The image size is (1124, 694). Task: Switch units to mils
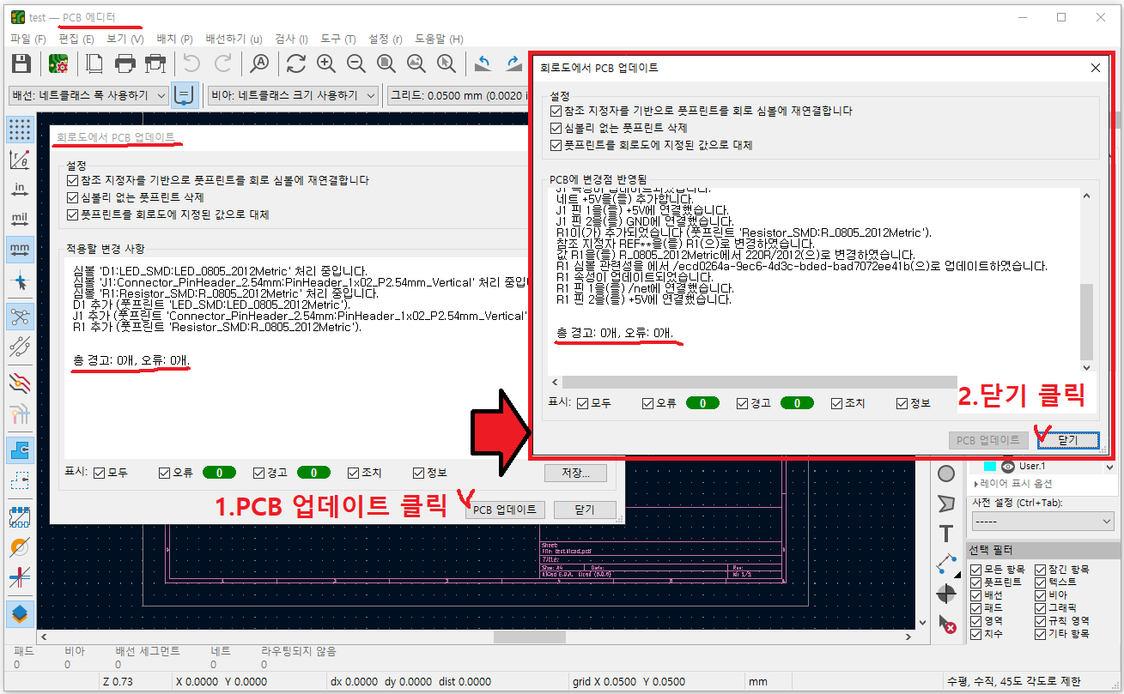[x=20, y=220]
